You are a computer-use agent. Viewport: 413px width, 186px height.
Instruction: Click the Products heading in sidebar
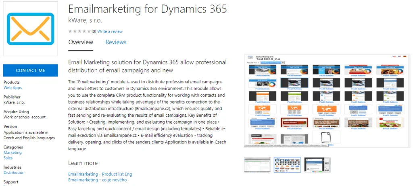pyautogui.click(x=11, y=82)
